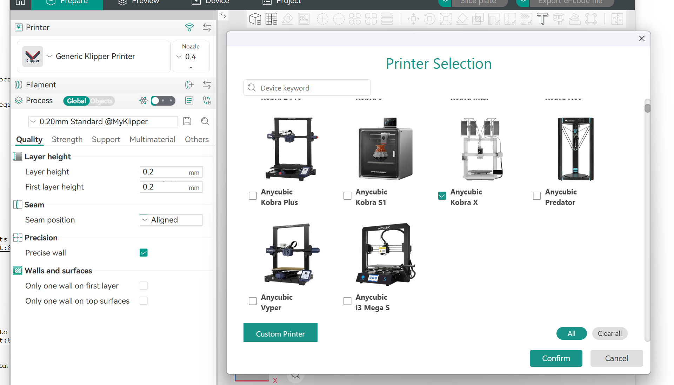Viewport: 674px width, 385px height.
Task: Uncheck the Anycubic Kobra X checkbox
Action: [x=442, y=196]
